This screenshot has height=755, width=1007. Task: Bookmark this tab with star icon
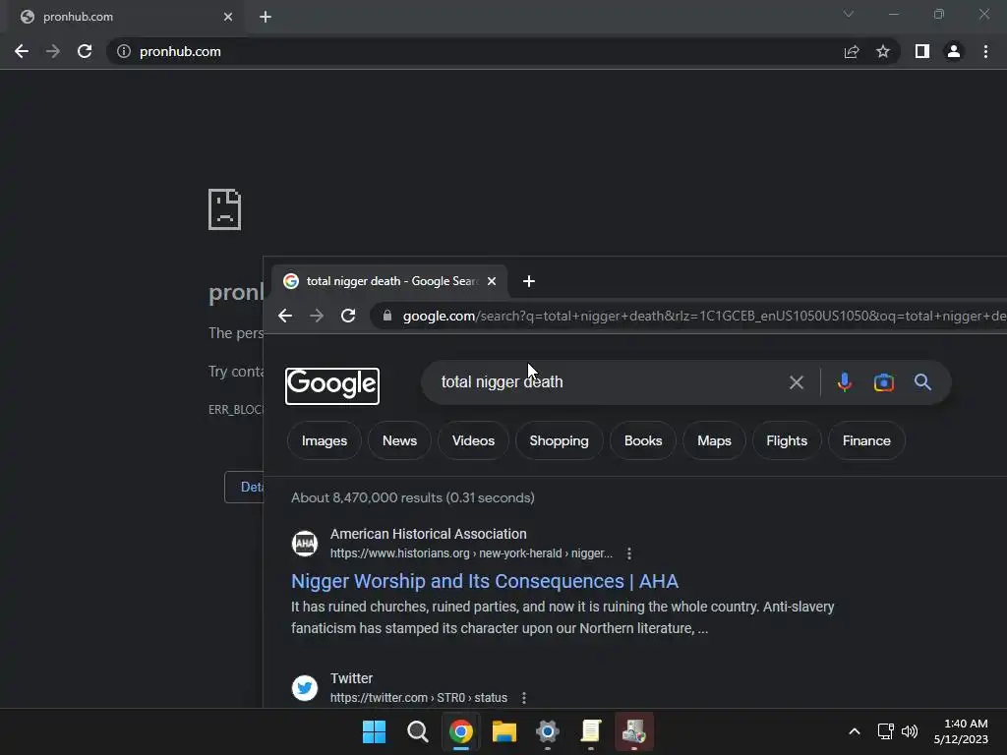click(x=883, y=51)
